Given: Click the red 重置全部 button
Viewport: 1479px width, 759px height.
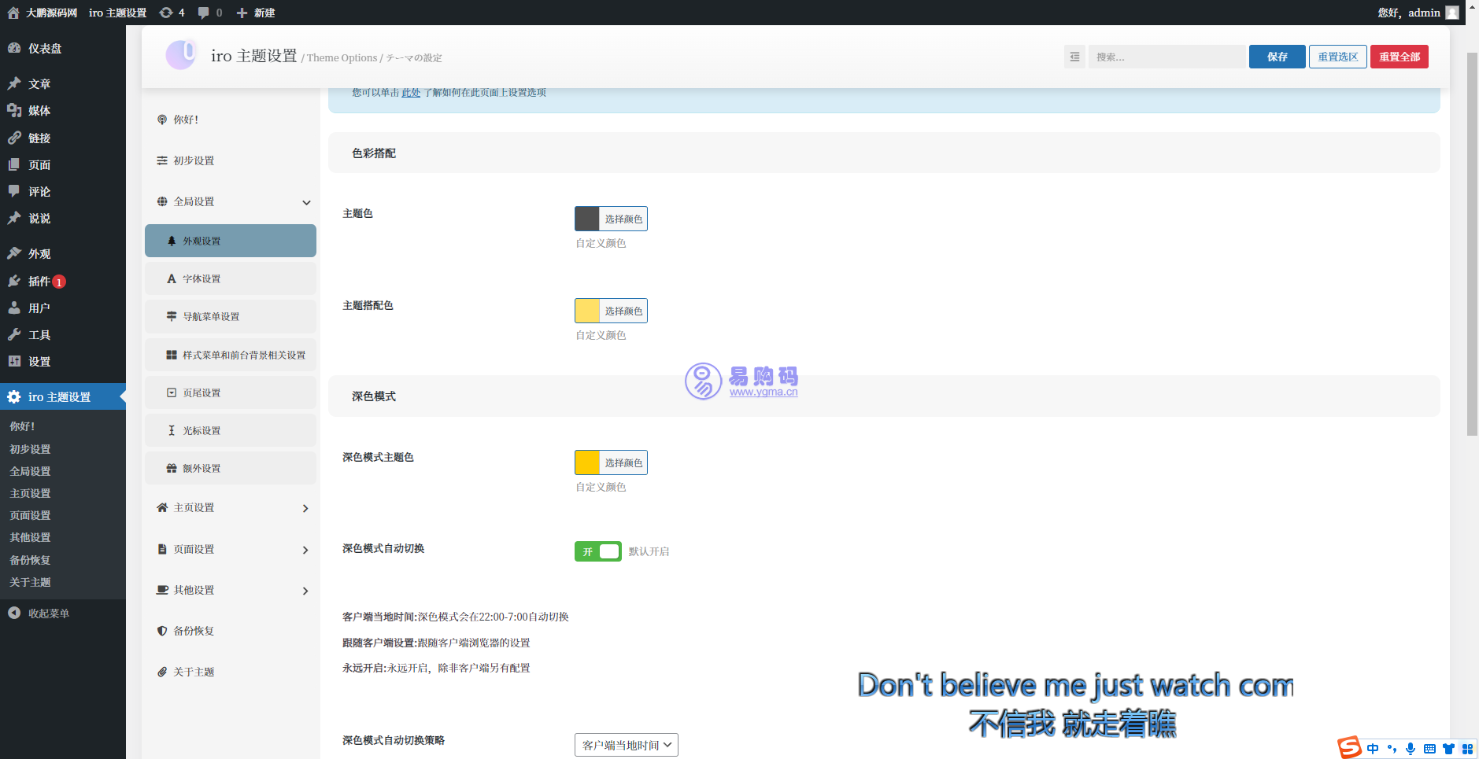Looking at the screenshot, I should point(1399,57).
